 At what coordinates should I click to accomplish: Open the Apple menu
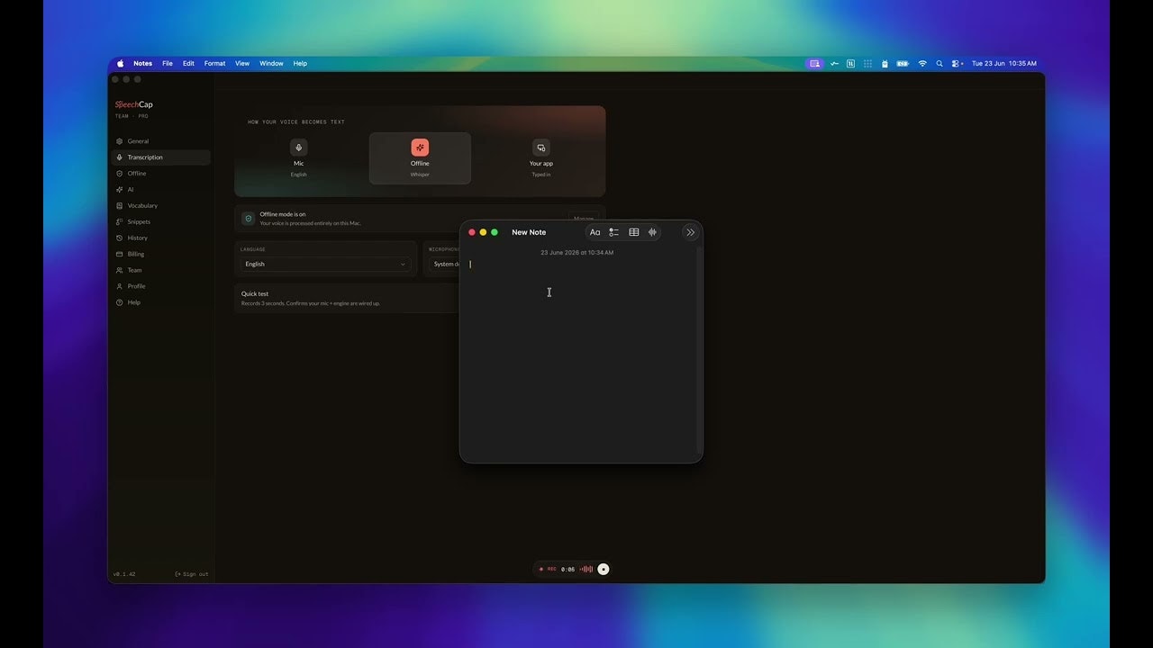click(x=120, y=64)
